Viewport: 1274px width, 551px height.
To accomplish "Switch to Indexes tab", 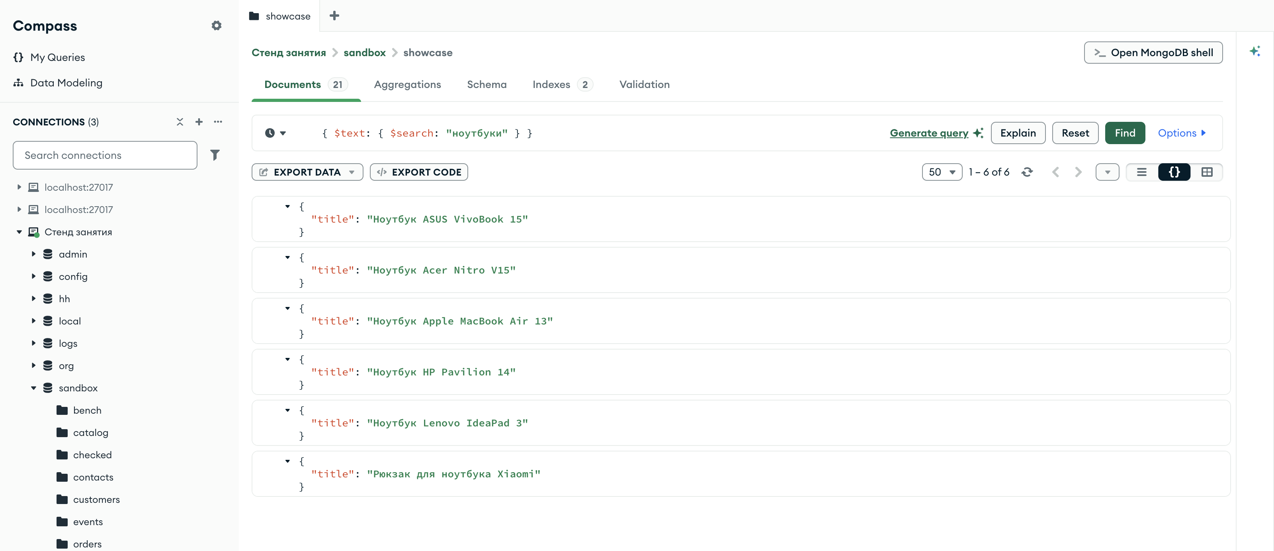I will (562, 84).
